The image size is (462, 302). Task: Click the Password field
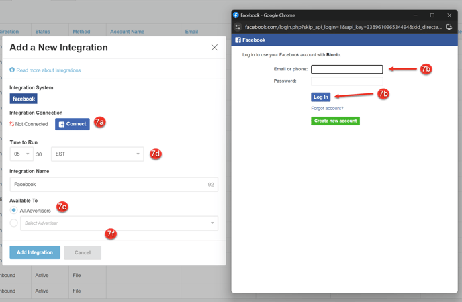(x=346, y=81)
